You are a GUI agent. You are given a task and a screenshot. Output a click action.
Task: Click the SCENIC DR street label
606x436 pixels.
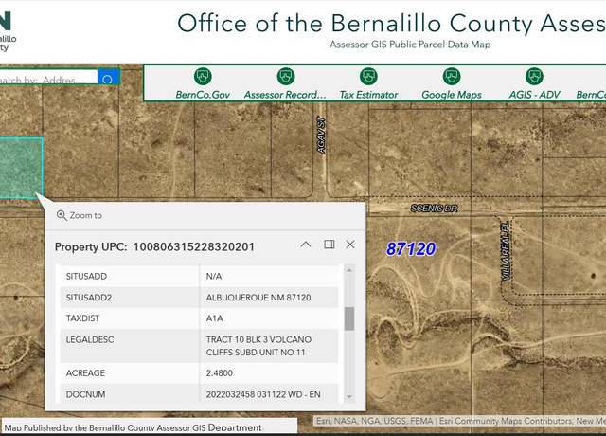pos(434,209)
